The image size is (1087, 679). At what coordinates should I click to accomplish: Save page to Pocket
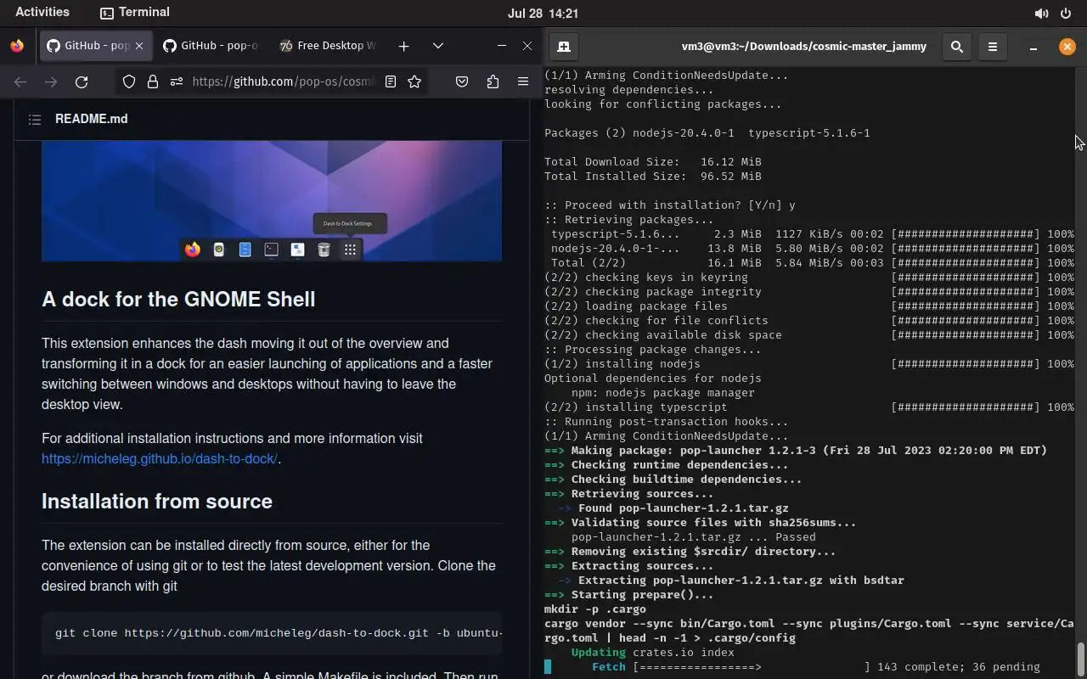(x=462, y=81)
